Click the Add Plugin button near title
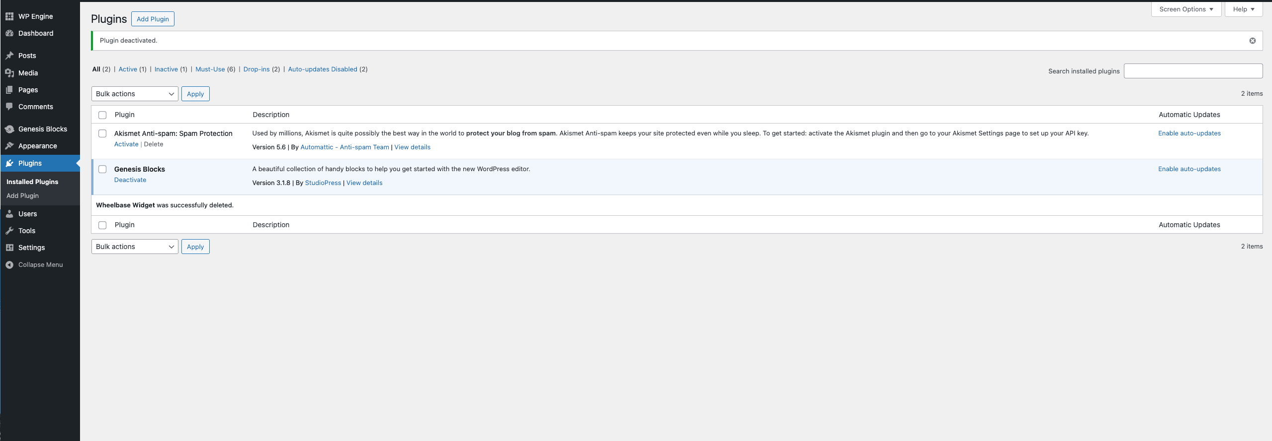The width and height of the screenshot is (1272, 441). point(153,19)
